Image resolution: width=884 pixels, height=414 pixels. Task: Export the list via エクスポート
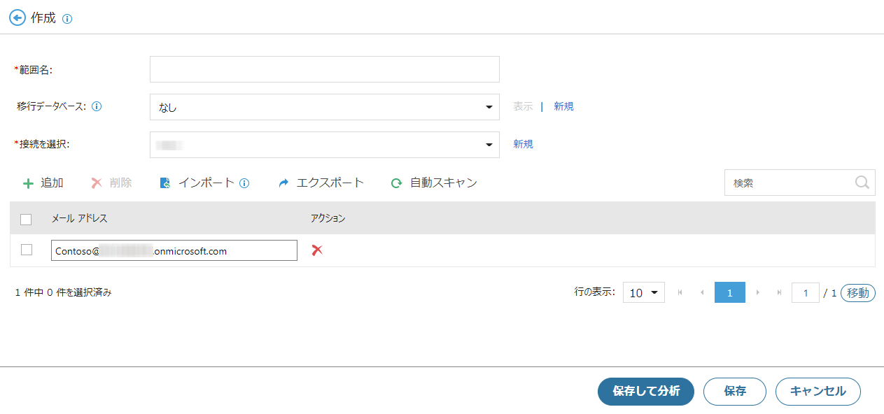coord(321,183)
